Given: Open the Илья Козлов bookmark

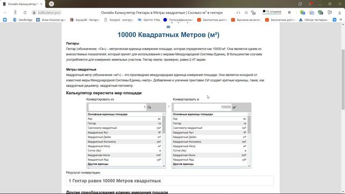Looking at the screenshot, I should tap(51, 20).
